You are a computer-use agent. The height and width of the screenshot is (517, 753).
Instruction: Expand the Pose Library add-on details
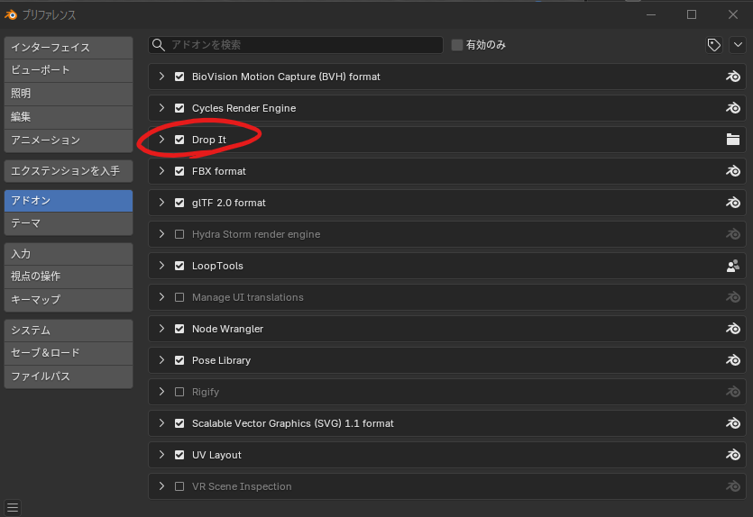[161, 360]
